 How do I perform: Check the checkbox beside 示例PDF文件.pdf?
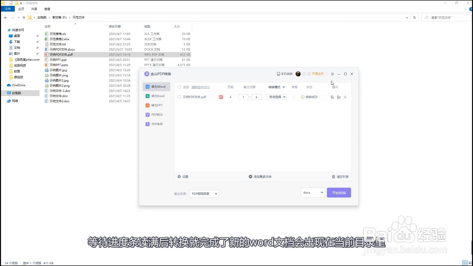coord(179,97)
